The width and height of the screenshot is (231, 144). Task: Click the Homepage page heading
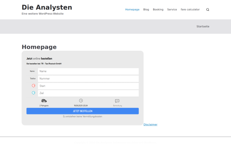pyautogui.click(x=39, y=47)
